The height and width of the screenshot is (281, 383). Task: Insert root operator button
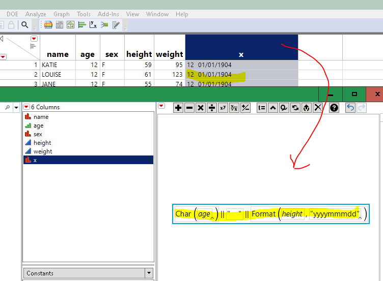pyautogui.click(x=234, y=108)
